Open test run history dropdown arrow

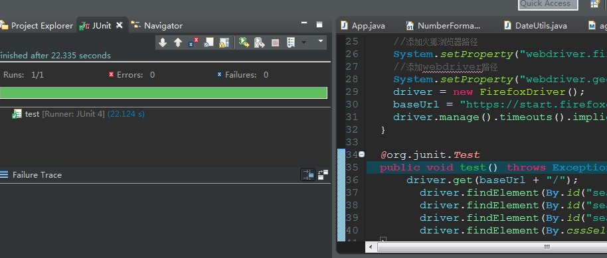coord(304,42)
